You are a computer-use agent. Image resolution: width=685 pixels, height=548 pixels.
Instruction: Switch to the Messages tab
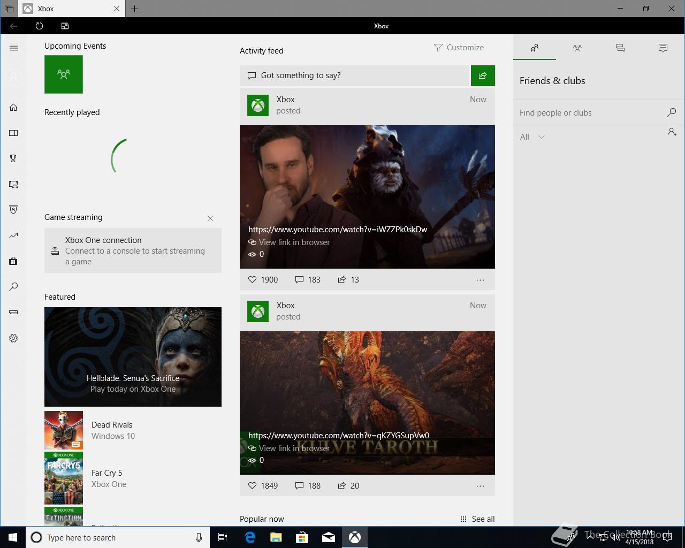(x=620, y=48)
